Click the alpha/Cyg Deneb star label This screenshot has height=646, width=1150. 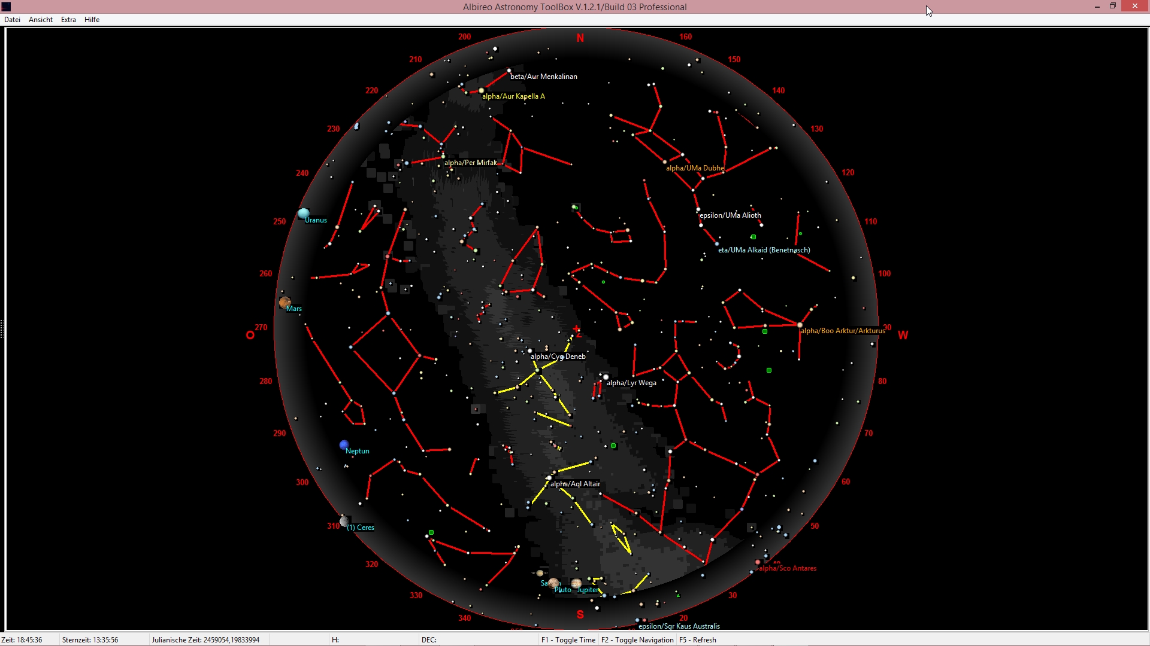point(558,356)
